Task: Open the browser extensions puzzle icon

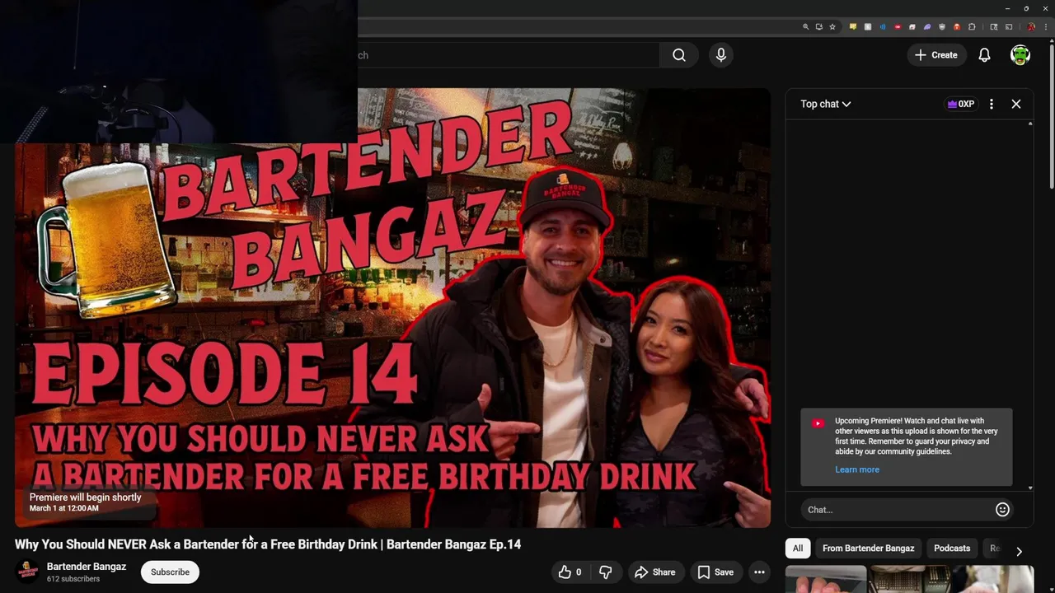Action: pyautogui.click(x=972, y=26)
